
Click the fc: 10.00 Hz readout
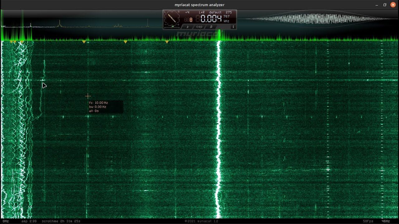99,103
